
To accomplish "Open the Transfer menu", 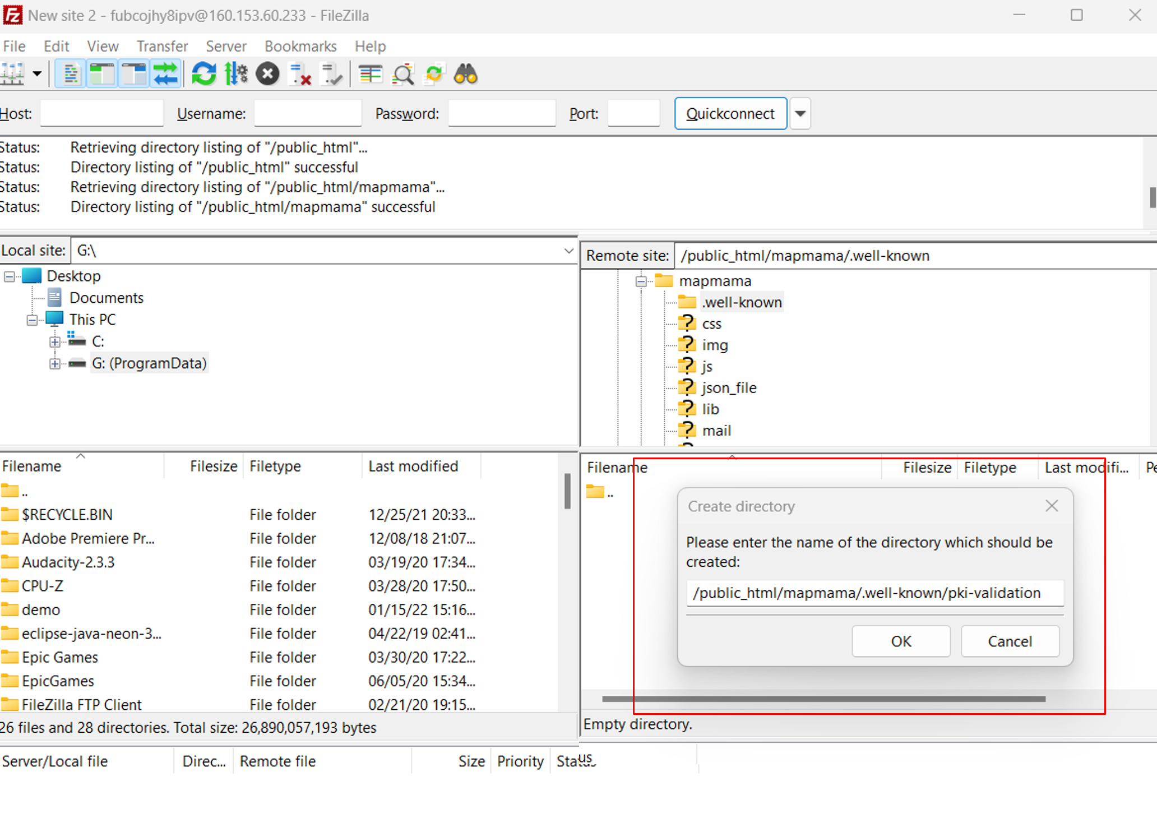I will tap(162, 46).
